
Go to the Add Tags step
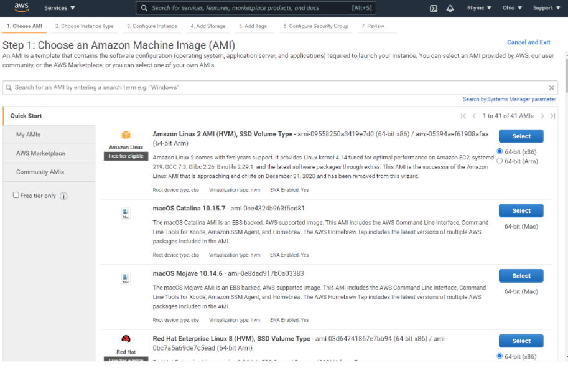tap(253, 26)
